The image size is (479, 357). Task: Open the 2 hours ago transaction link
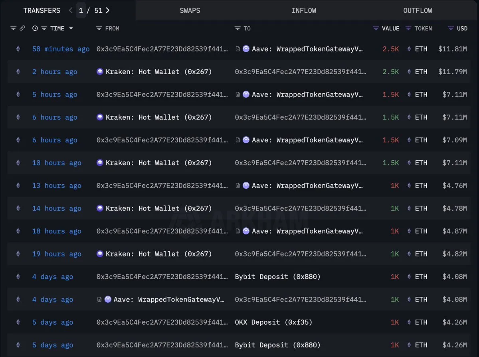[x=55, y=72]
